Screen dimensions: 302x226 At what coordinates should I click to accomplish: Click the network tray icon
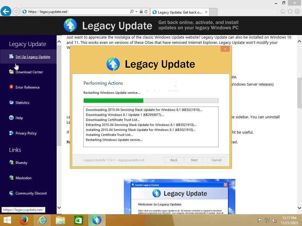267,220
